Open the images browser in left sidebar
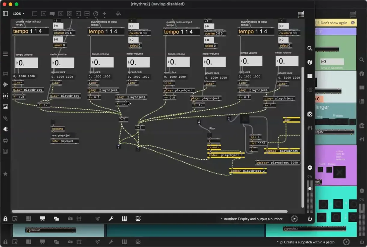This screenshot has height=247, width=367. pos(5,107)
